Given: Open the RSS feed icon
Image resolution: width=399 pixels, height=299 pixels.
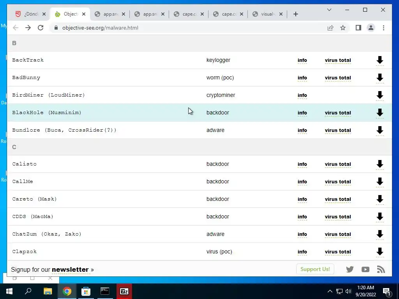Looking at the screenshot, I should (x=381, y=269).
